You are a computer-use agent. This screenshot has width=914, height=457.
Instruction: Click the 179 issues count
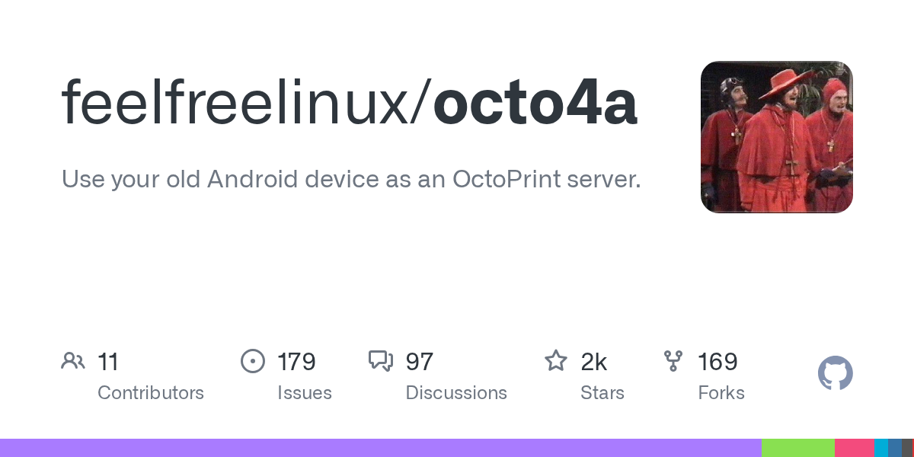tap(296, 361)
